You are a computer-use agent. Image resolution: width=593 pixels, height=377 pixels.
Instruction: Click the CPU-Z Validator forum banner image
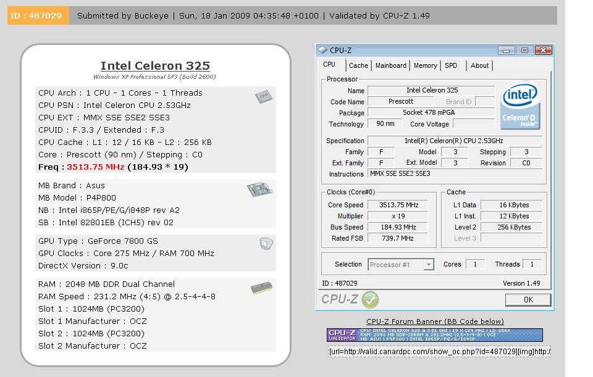tap(435, 334)
